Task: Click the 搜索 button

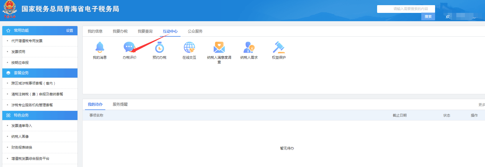Action: pos(428,17)
